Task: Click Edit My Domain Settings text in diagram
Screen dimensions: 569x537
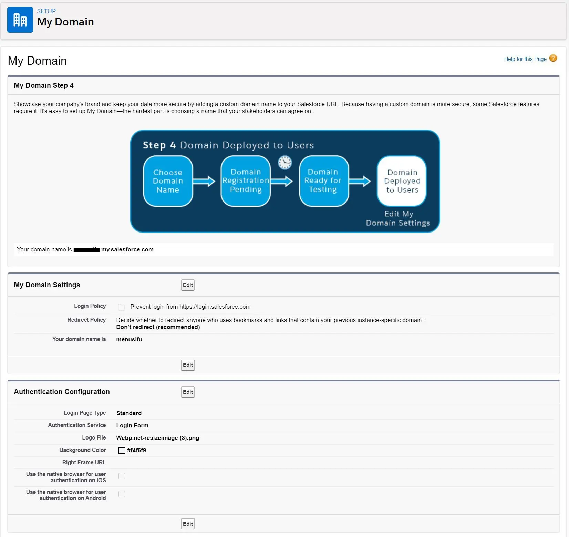Action: click(x=398, y=218)
